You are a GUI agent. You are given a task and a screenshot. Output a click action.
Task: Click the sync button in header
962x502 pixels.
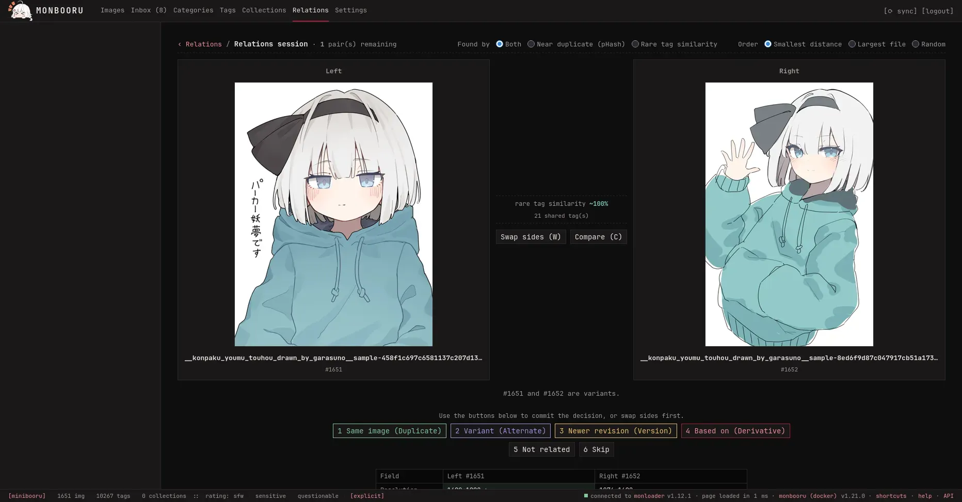point(900,11)
